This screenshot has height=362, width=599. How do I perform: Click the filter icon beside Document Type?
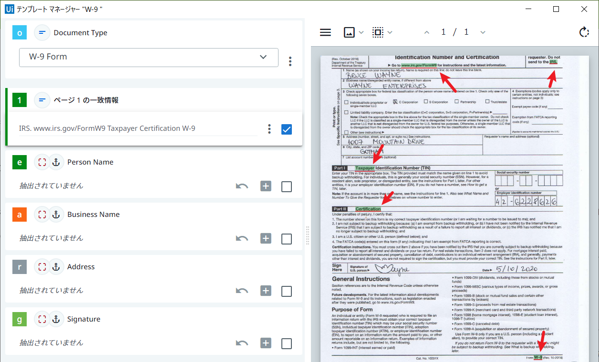pos(42,32)
